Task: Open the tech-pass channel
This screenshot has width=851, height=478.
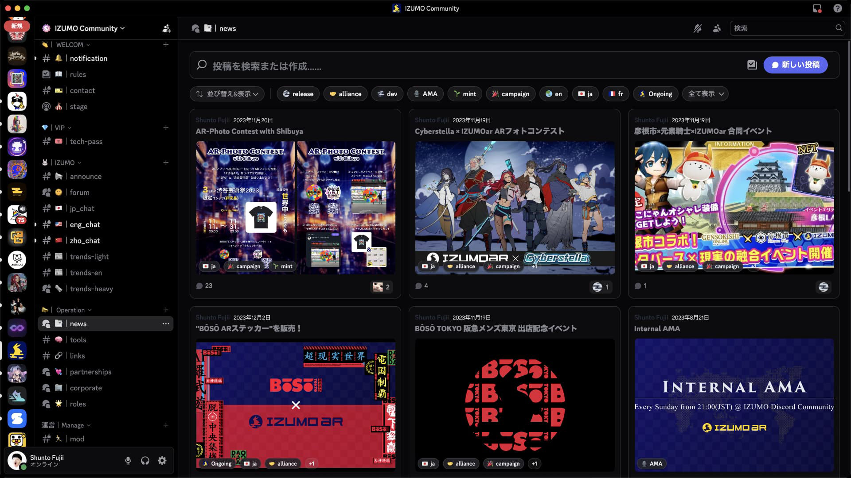Action: pos(105,142)
